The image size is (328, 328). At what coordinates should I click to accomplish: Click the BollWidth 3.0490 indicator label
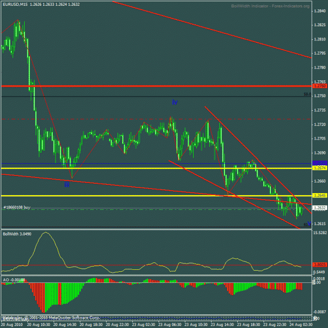(x=17, y=234)
